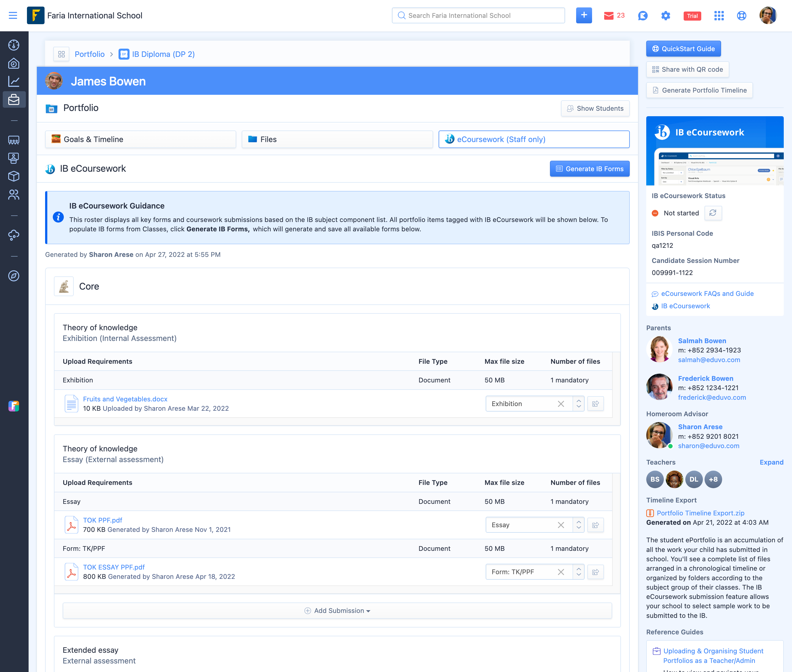Download Portfolio Timeline Export.zip
This screenshot has height=672, width=792.
click(700, 513)
